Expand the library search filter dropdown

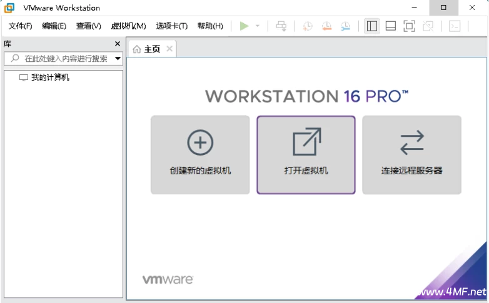[118, 59]
